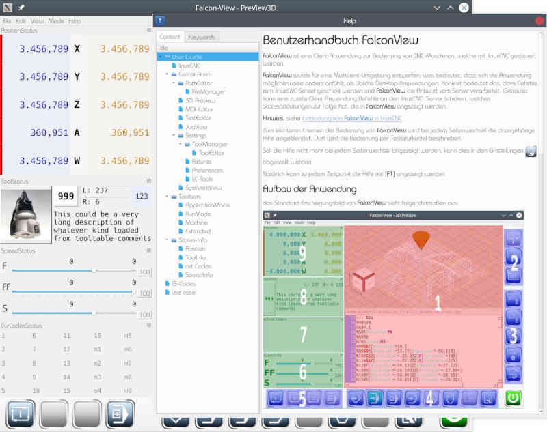Click the Help window vertical scrollbar
Image resolution: width=547 pixels, height=432 pixels.
[x=541, y=222]
